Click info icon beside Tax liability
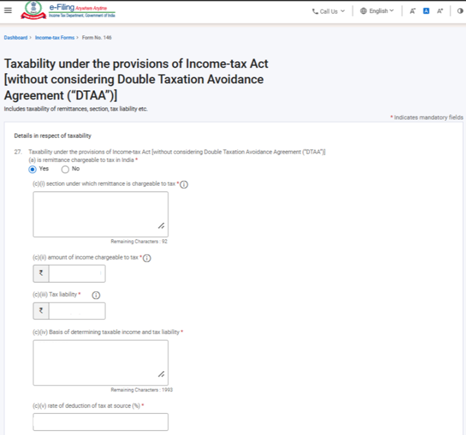 point(96,295)
